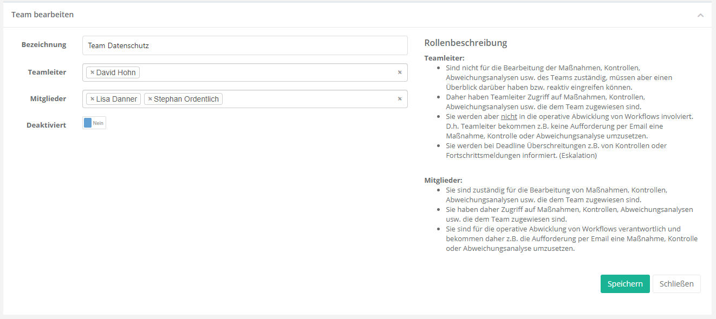Remove David Hohn from Teamleiter
Image resolution: width=716 pixels, height=319 pixels.
click(92, 72)
